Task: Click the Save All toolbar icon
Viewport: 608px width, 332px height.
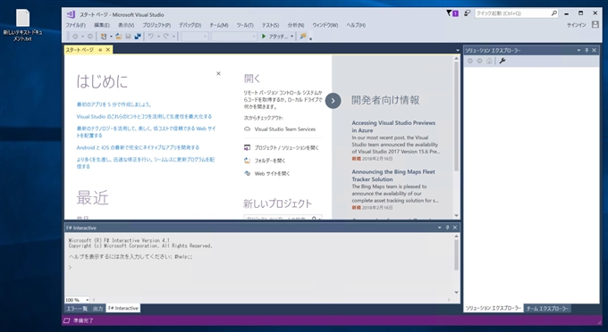Action: coord(138,37)
